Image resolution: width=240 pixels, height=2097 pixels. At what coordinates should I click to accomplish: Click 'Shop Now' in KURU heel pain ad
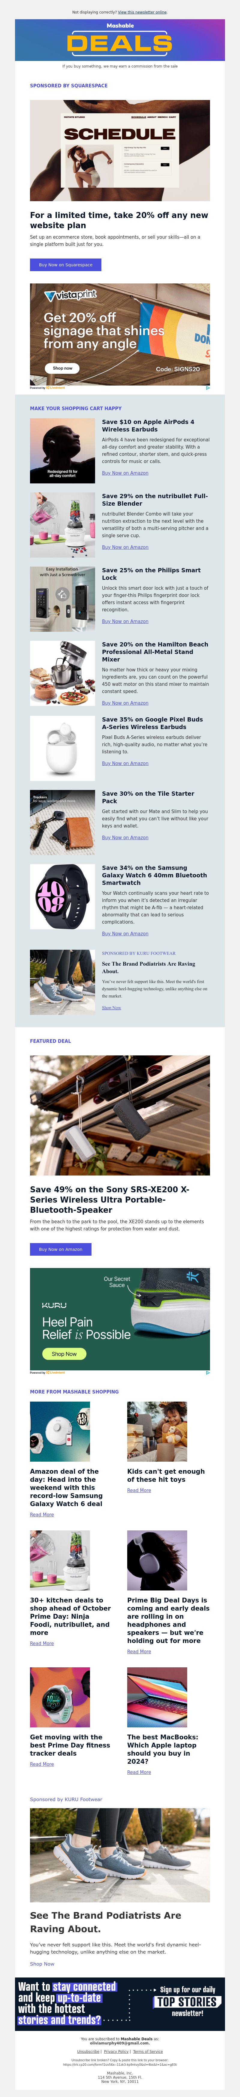[64, 1354]
